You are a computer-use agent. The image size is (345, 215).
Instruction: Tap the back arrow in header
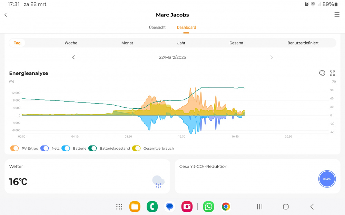6,15
